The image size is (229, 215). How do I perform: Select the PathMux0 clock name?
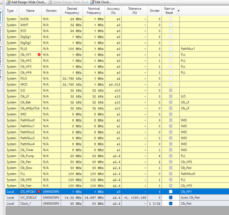click(x=27, y=120)
